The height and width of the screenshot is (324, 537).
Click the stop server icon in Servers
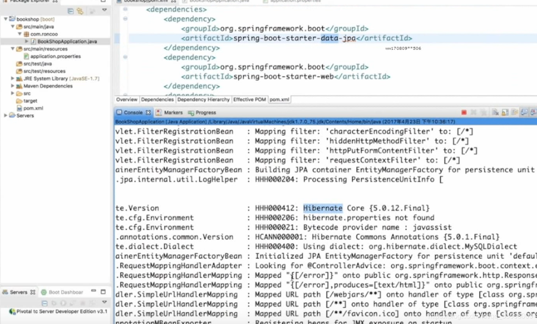point(83,303)
